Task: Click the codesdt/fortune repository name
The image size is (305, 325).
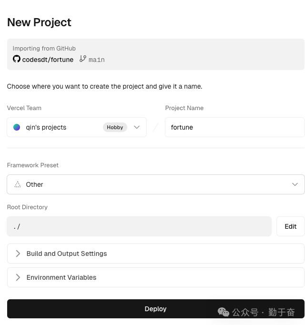Action: (48, 60)
